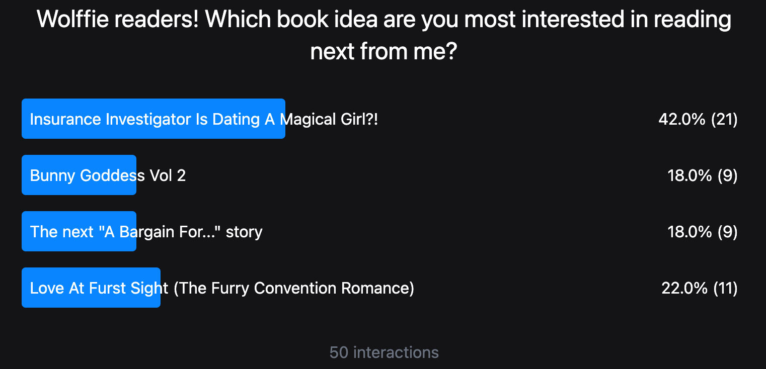Click the vote count (21) of top option
Screen dimensions: 766x369
tap(724, 119)
